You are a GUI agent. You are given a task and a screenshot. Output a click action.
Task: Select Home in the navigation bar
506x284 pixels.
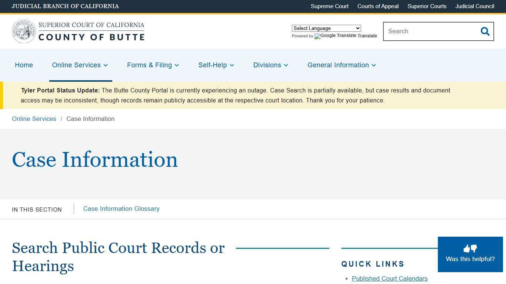point(24,65)
